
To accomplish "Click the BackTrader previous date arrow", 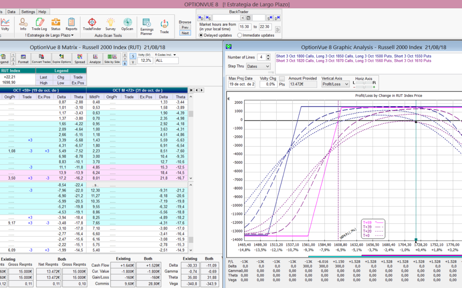I will 243,18.
